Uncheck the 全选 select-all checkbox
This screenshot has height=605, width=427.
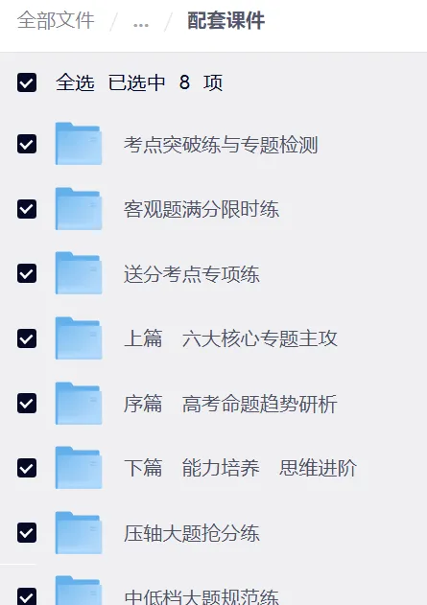pos(27,82)
